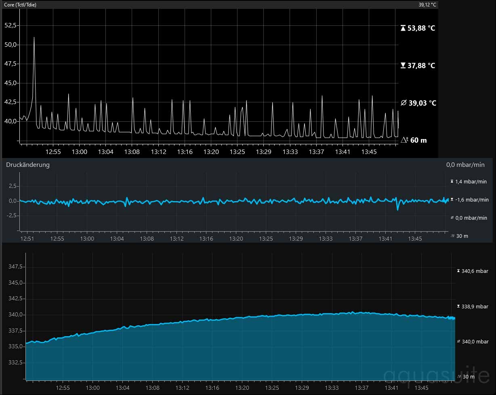This screenshot has width=496, height=395.
Task: Click the average symbol next to 39,03 °C
Action: [404, 103]
